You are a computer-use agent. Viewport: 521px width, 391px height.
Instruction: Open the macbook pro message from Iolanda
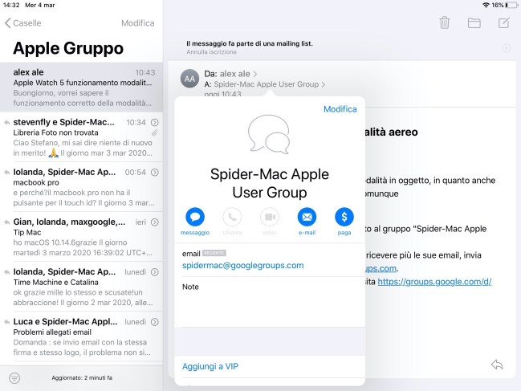click(81, 187)
